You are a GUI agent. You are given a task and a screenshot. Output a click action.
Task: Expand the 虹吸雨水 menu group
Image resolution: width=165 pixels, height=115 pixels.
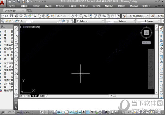pyautogui.click(x=8, y=48)
